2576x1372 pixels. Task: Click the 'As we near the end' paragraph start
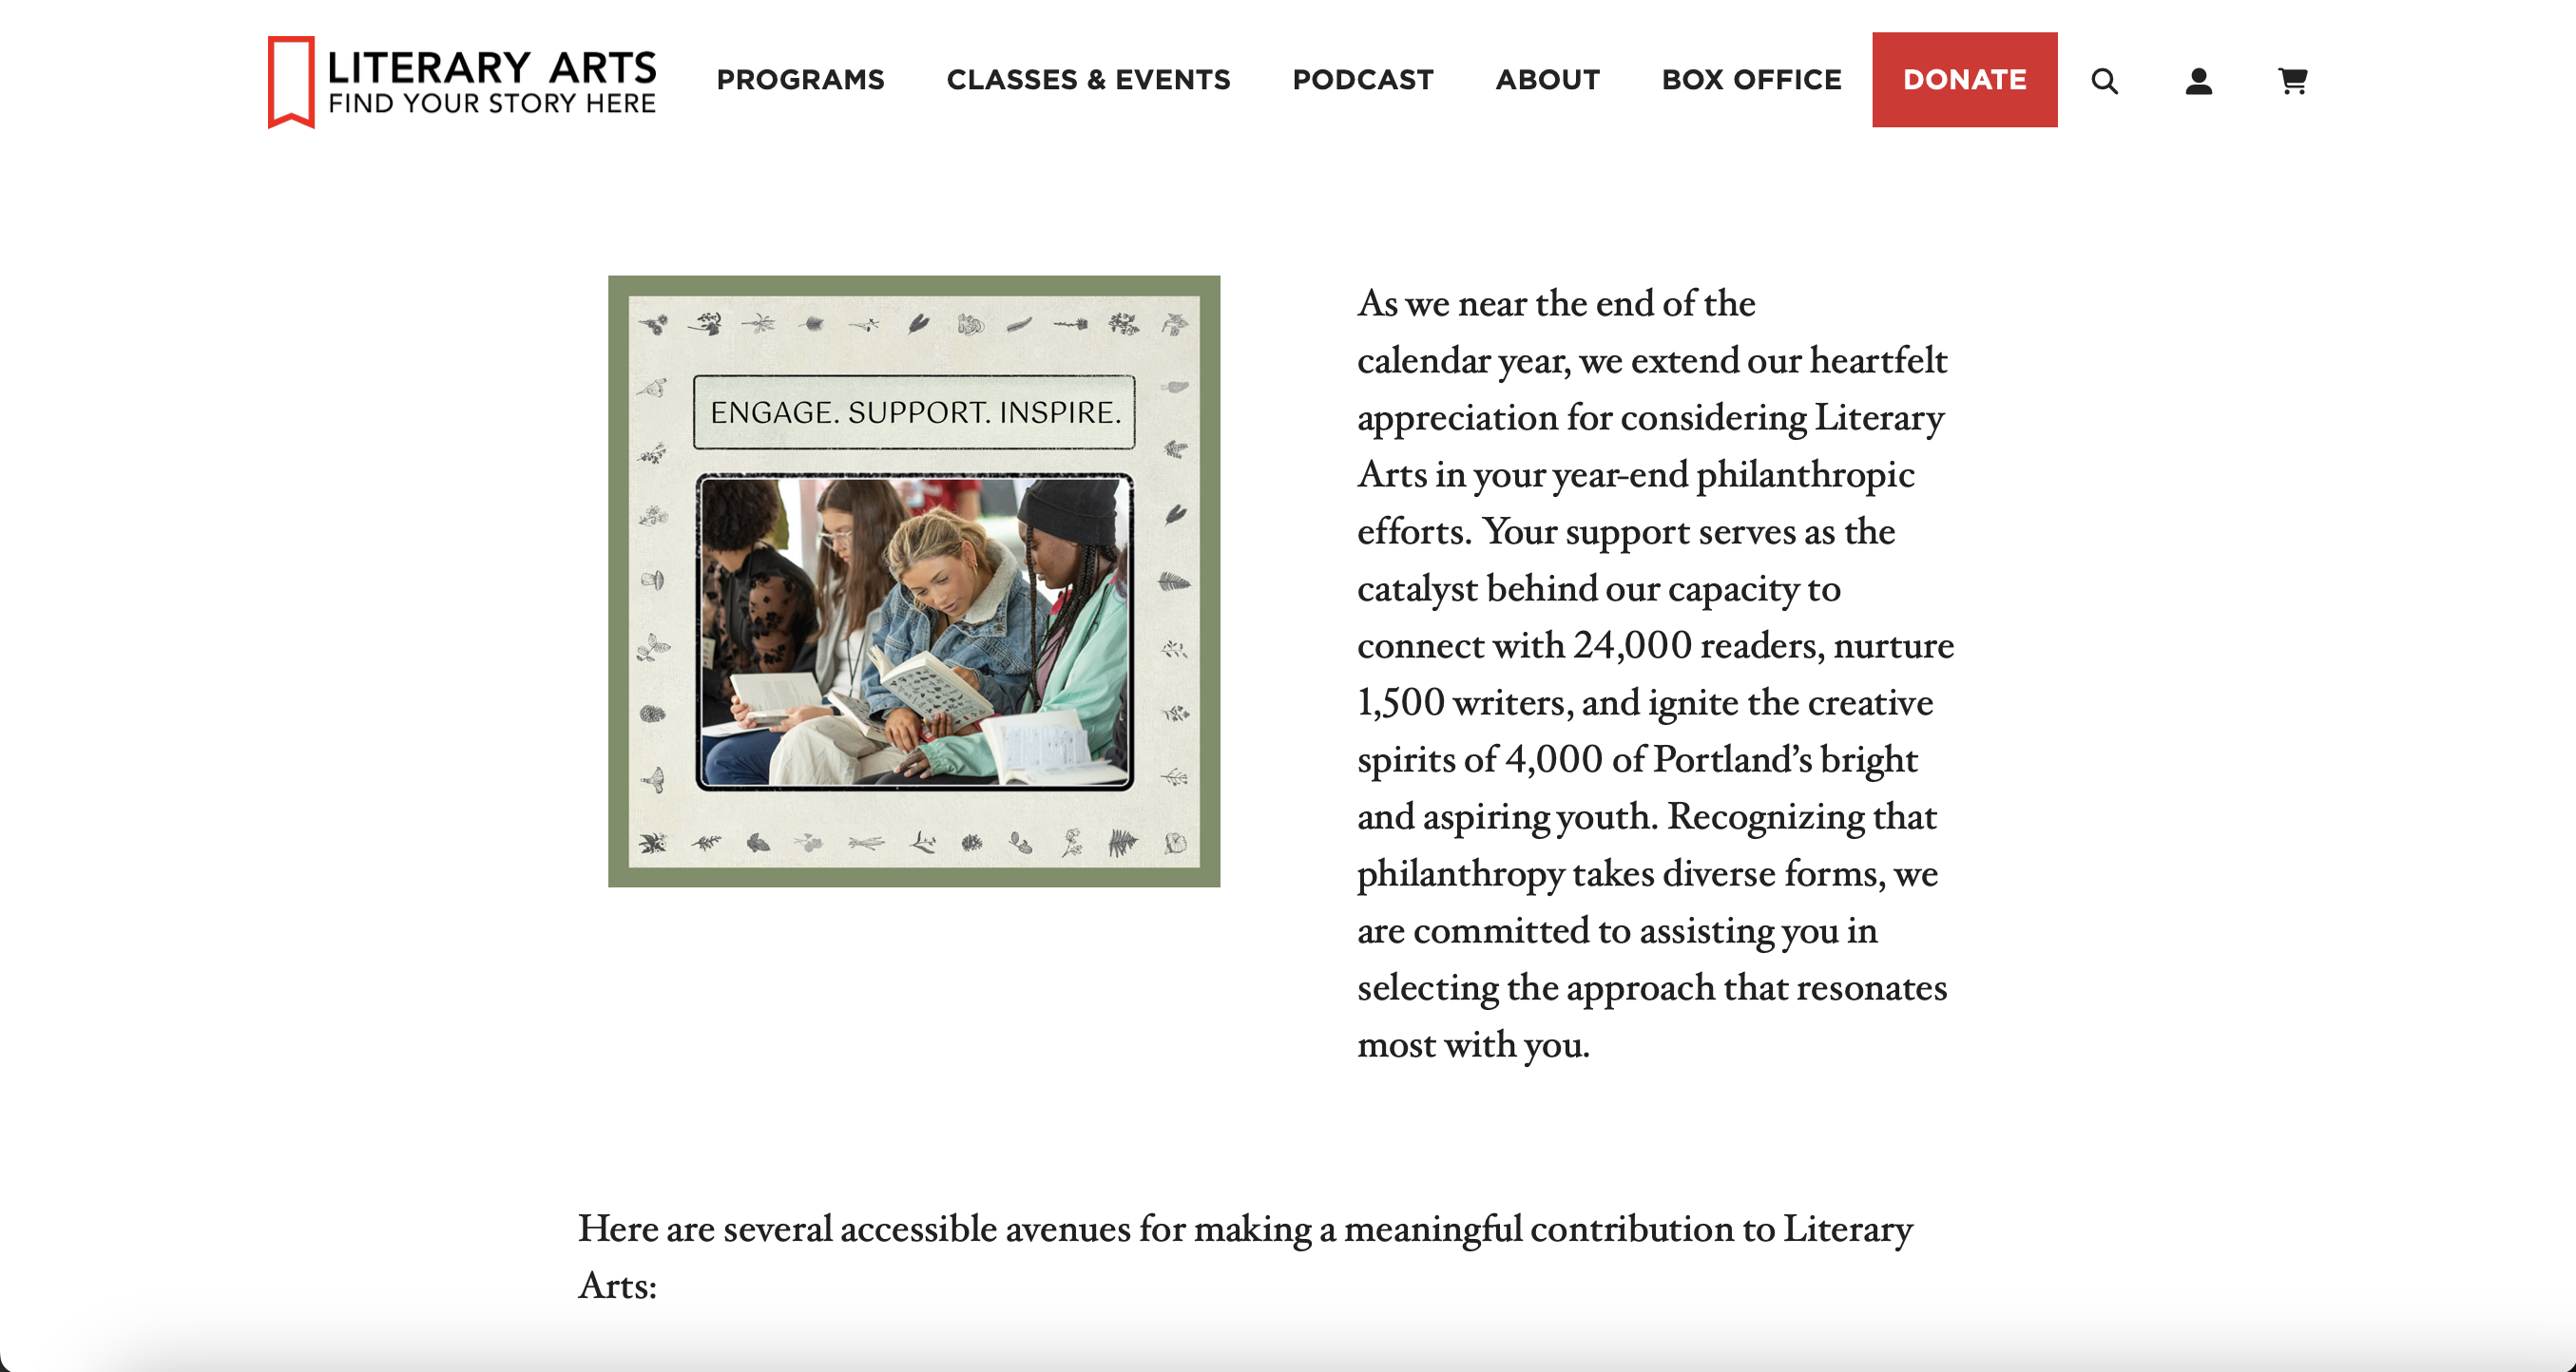coord(1555,303)
